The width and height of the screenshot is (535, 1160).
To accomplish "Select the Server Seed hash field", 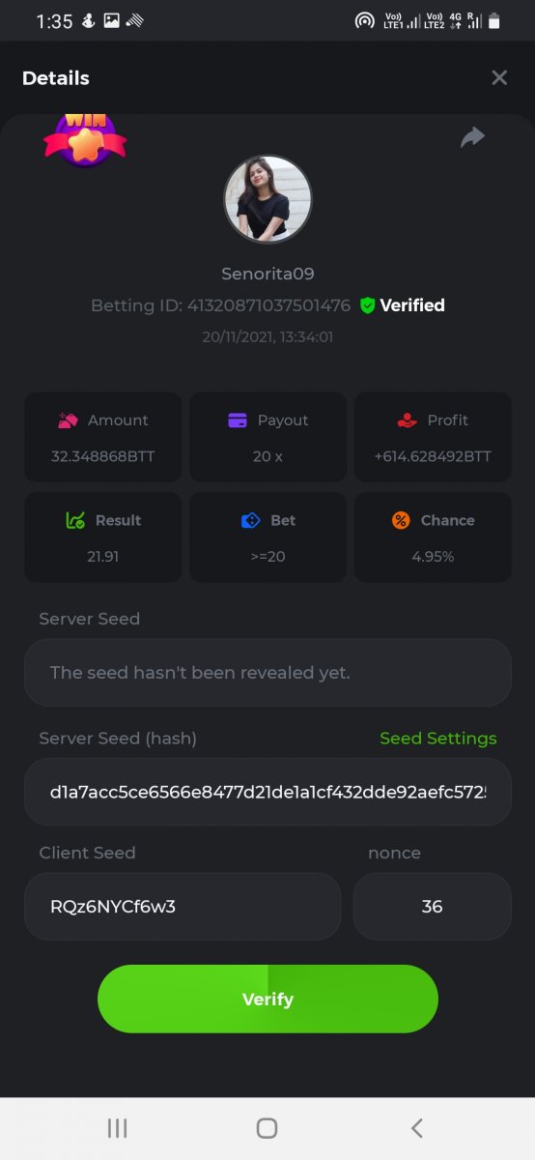I will click(x=267, y=792).
